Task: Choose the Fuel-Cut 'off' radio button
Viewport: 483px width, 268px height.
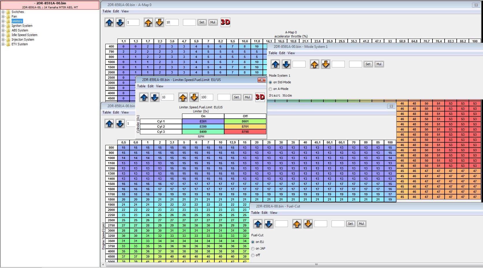Action: tap(253, 255)
